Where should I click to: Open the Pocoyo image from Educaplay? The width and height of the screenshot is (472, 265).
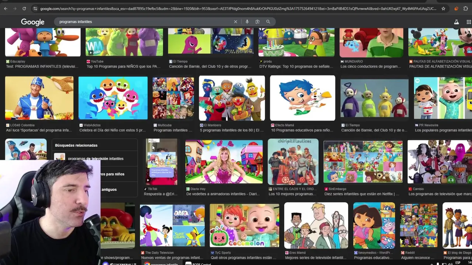[x=43, y=42]
